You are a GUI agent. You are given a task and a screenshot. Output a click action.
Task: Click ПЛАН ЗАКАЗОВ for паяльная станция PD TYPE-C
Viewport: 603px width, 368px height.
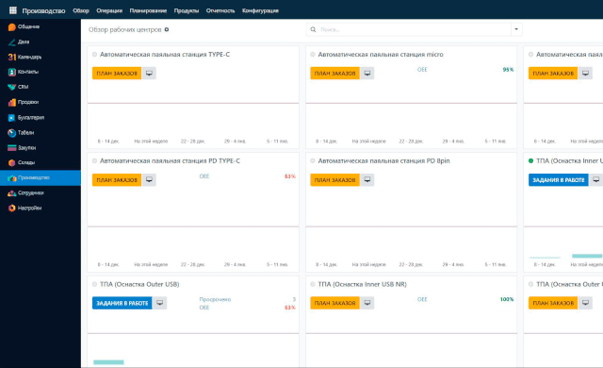point(117,180)
